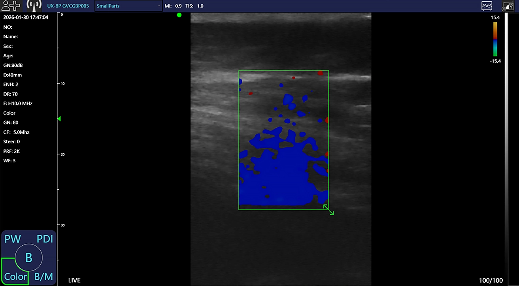Activate B/M imaging mode

(44, 277)
